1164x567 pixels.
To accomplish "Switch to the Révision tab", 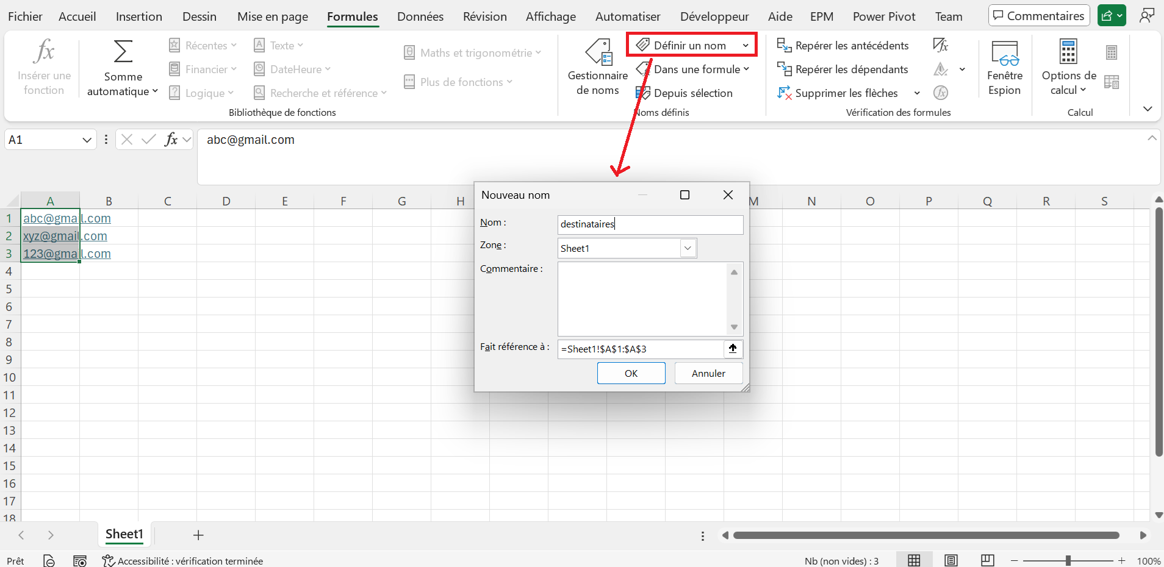I will (485, 16).
